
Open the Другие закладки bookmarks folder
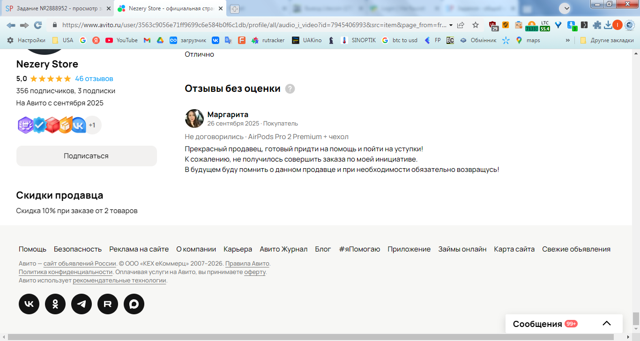coord(607,40)
